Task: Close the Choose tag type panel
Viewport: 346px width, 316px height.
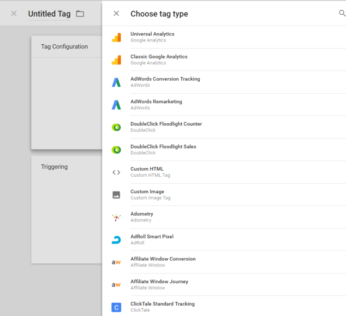Action: point(116,13)
